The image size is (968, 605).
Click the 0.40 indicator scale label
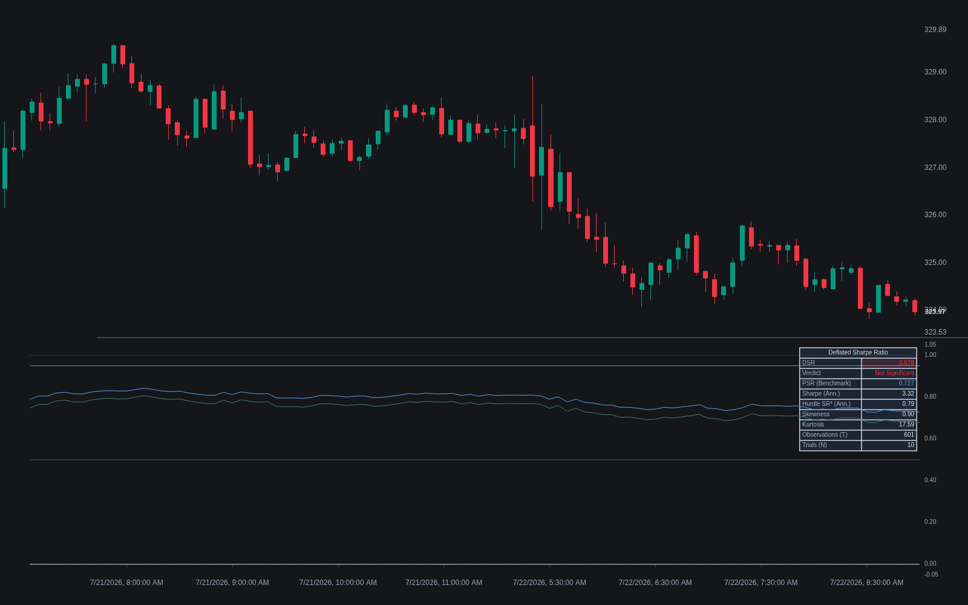click(930, 480)
